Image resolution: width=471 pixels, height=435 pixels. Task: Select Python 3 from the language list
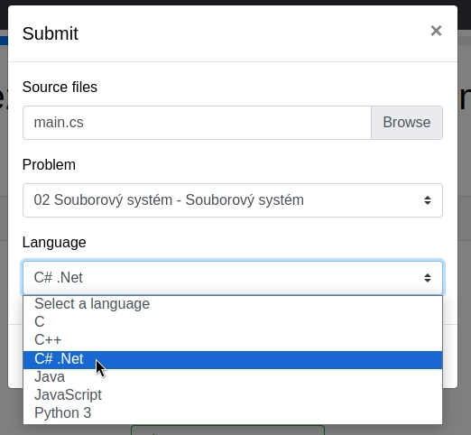[233, 413]
